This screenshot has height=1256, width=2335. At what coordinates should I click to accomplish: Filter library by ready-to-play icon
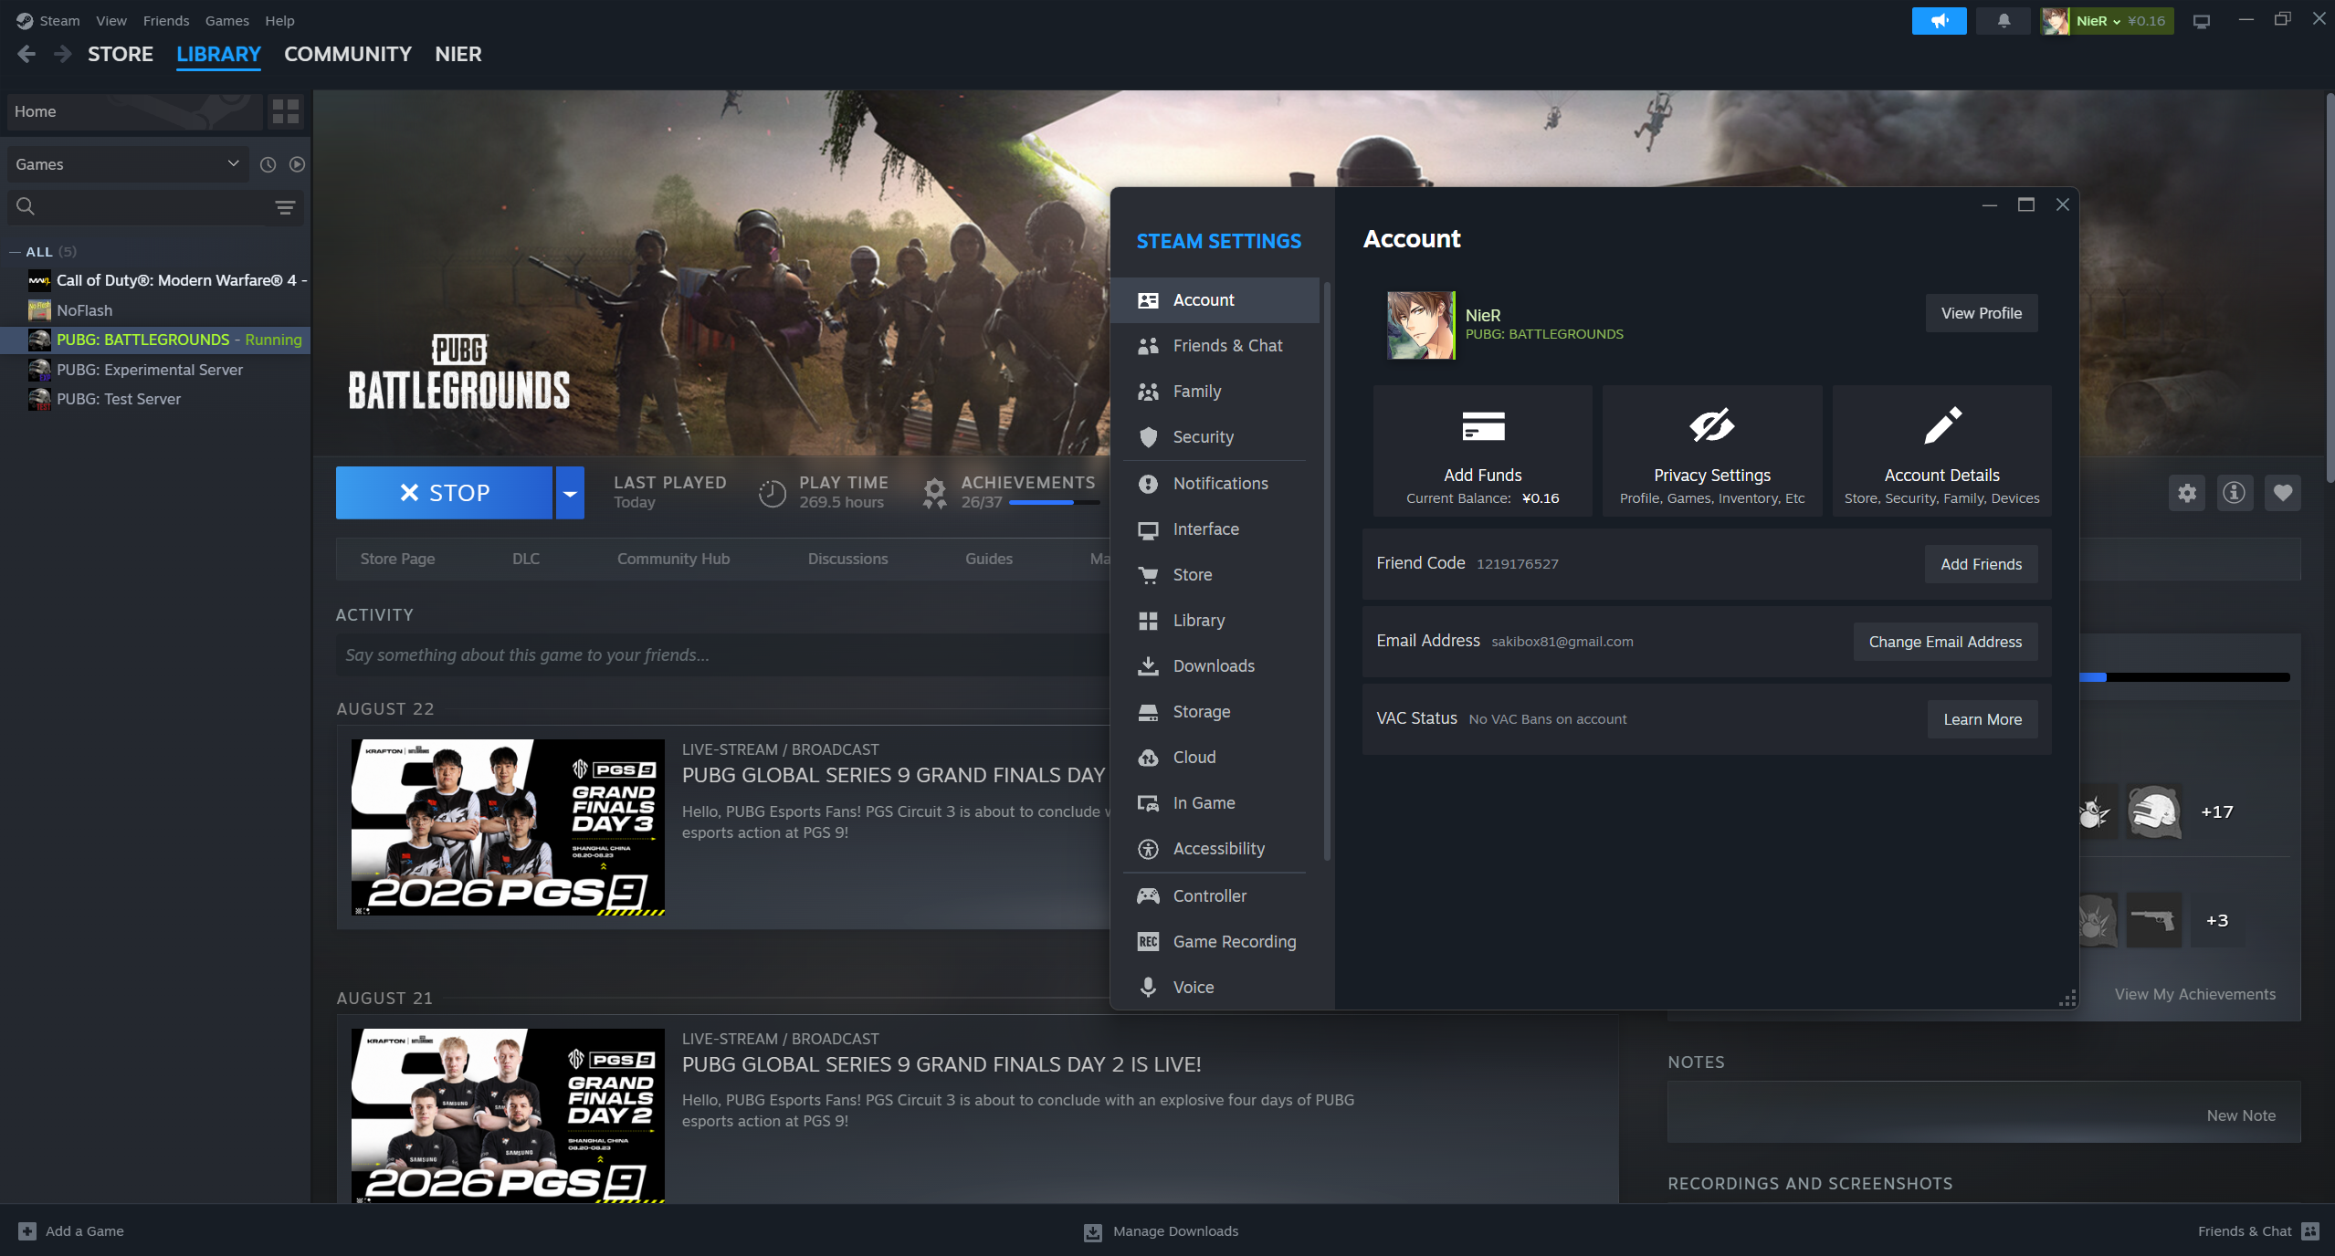tap(297, 164)
